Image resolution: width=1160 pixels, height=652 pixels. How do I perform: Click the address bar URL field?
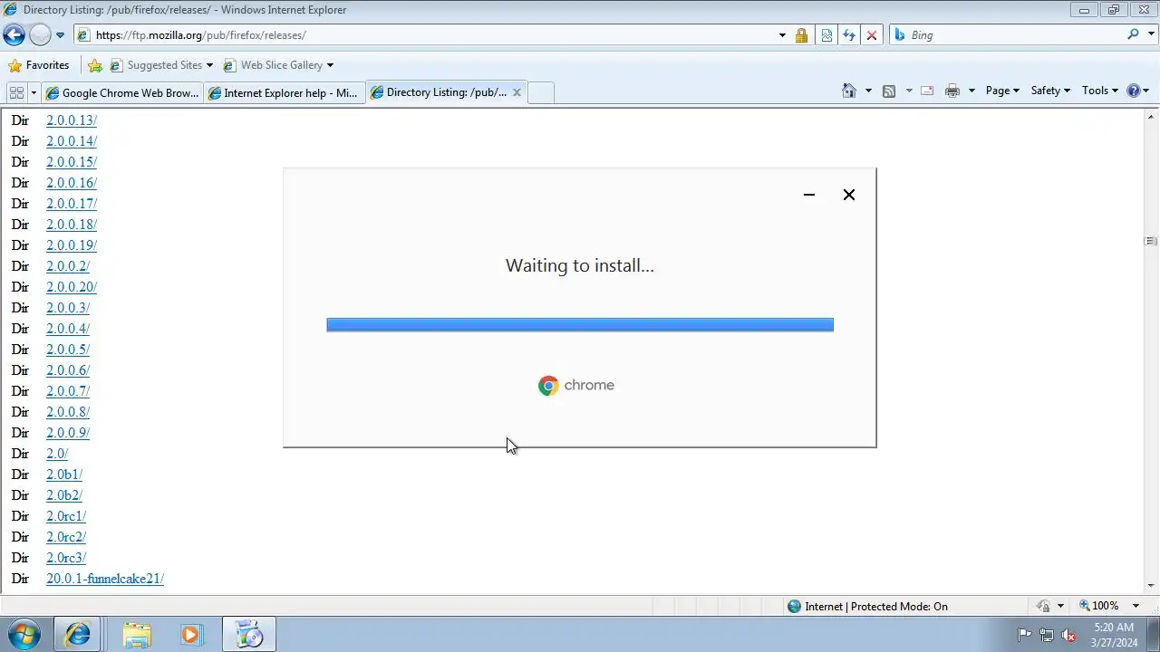(426, 35)
